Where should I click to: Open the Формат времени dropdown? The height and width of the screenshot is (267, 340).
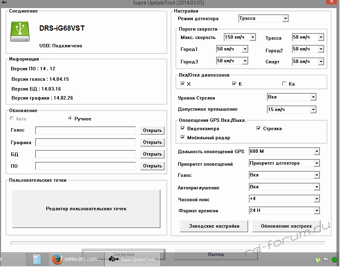(284, 210)
